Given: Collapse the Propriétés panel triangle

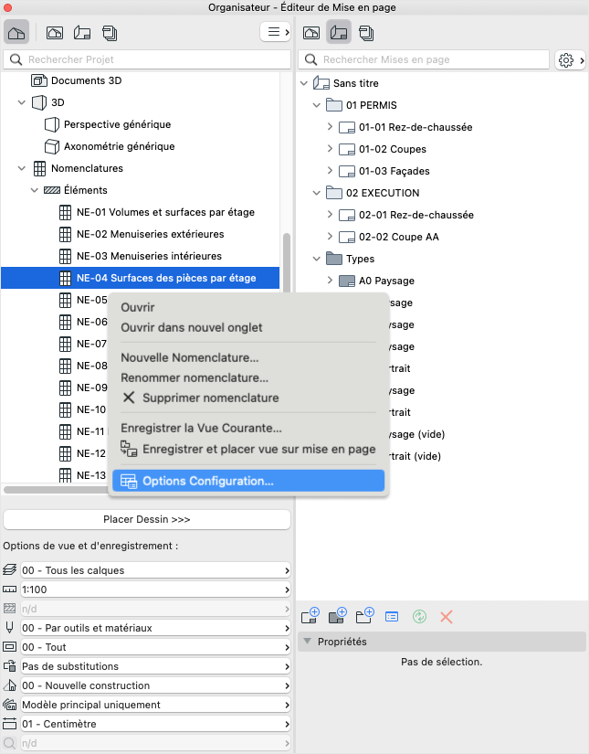Looking at the screenshot, I should tap(308, 642).
